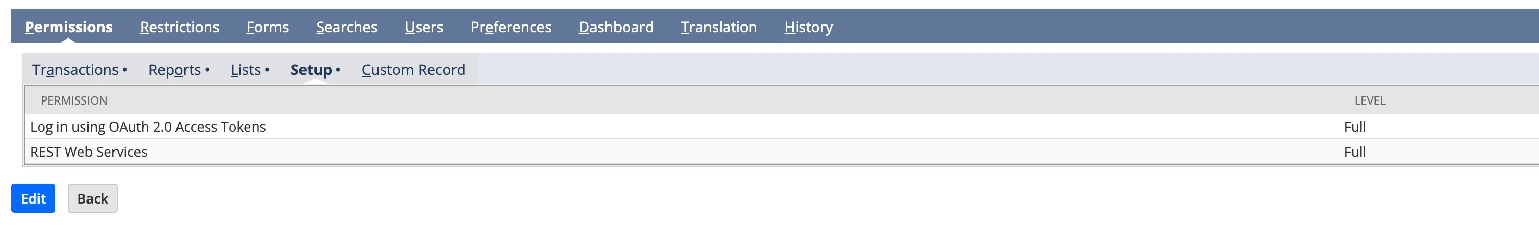Select the Users tab
The height and width of the screenshot is (227, 1539).
[424, 27]
